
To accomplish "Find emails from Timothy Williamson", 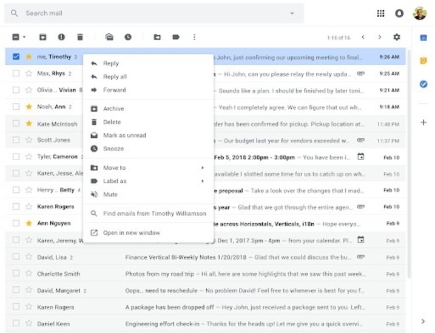I will pos(149,214).
